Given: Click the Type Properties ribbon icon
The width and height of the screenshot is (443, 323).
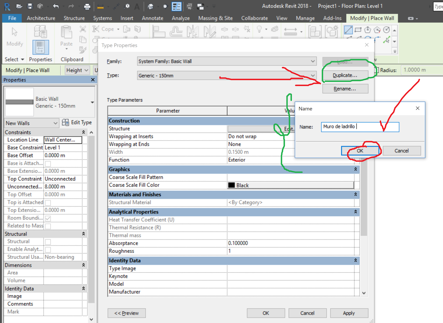Looking at the screenshot, I should tap(40, 31).
